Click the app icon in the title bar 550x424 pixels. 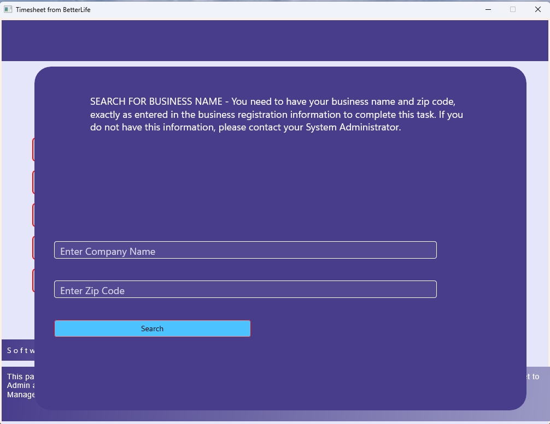pyautogui.click(x=8, y=9)
